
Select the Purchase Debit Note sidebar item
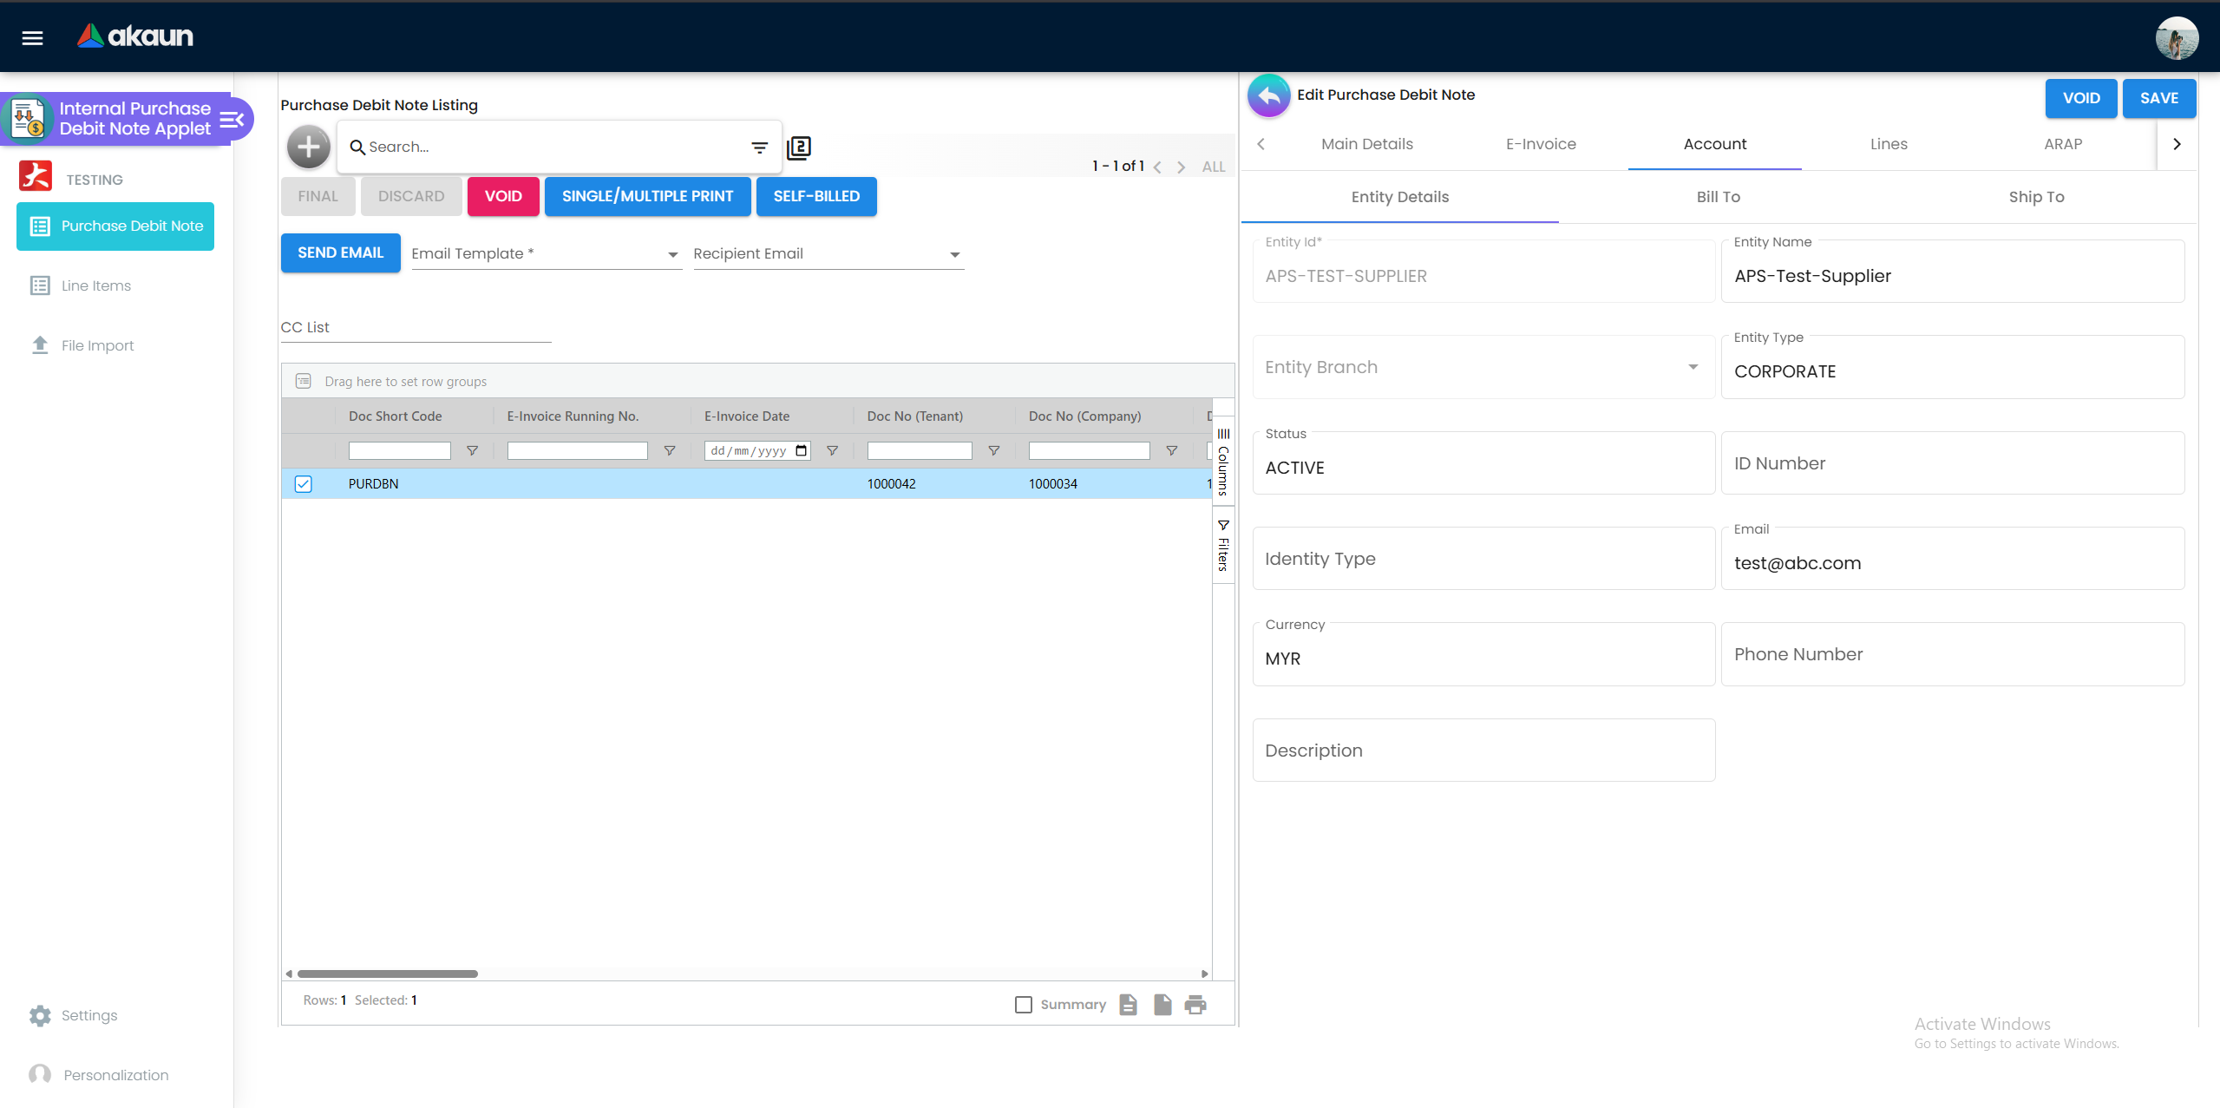click(x=115, y=226)
